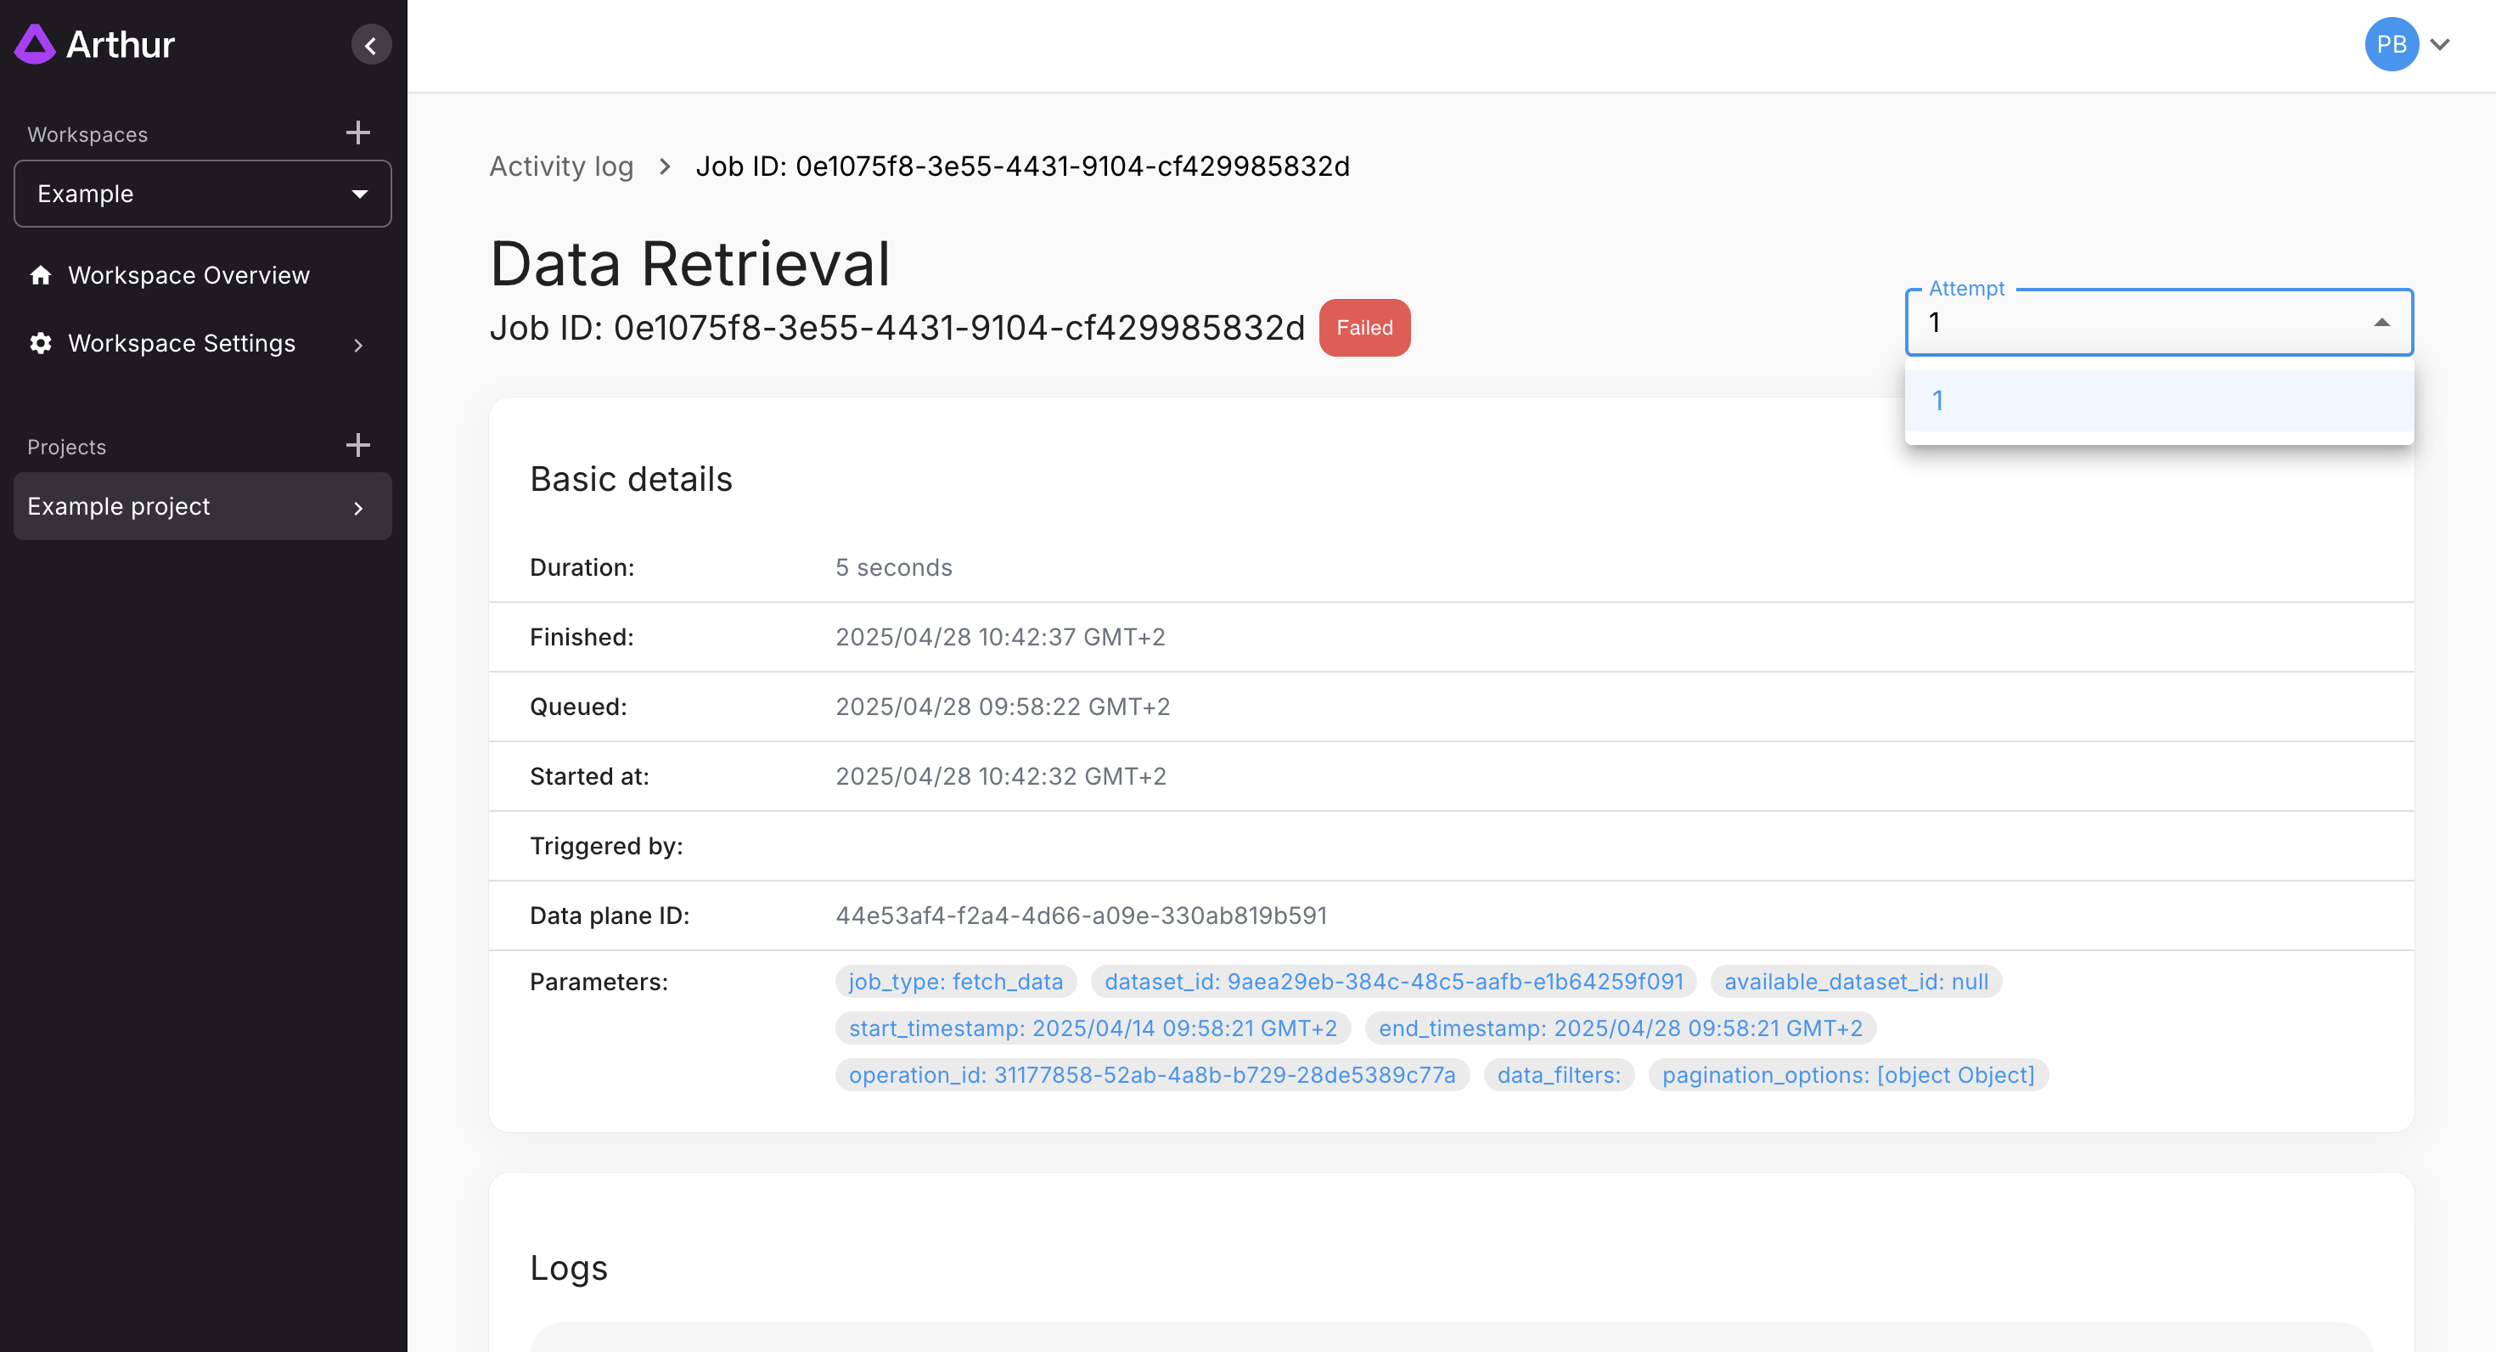Expand the Example project chevron

(x=358, y=508)
